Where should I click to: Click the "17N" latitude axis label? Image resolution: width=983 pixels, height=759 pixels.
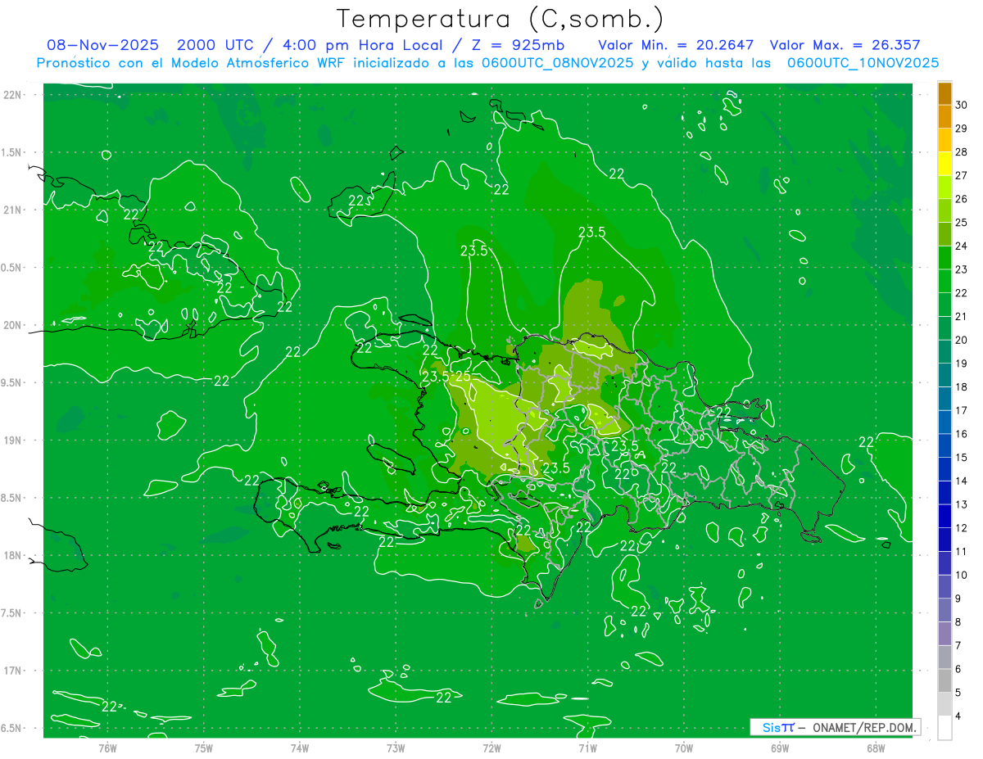[x=12, y=671]
